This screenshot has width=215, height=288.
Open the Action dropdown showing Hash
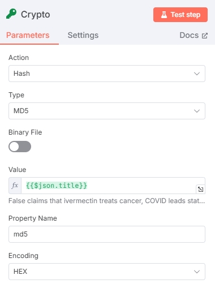click(107, 74)
